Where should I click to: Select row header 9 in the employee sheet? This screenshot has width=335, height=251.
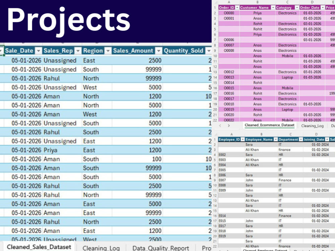point(215,180)
